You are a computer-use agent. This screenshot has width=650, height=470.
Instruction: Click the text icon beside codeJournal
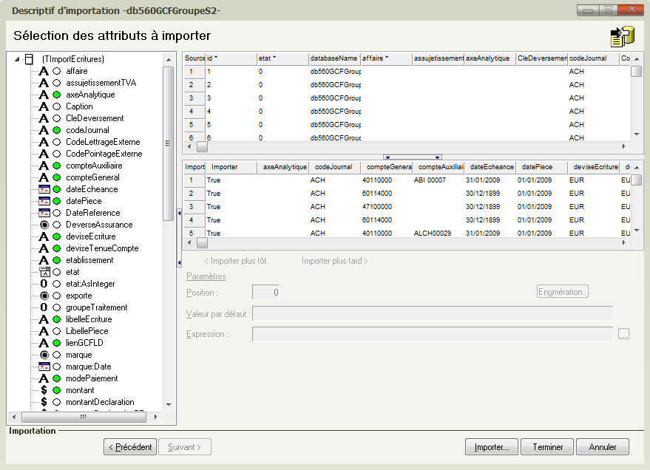click(x=44, y=130)
